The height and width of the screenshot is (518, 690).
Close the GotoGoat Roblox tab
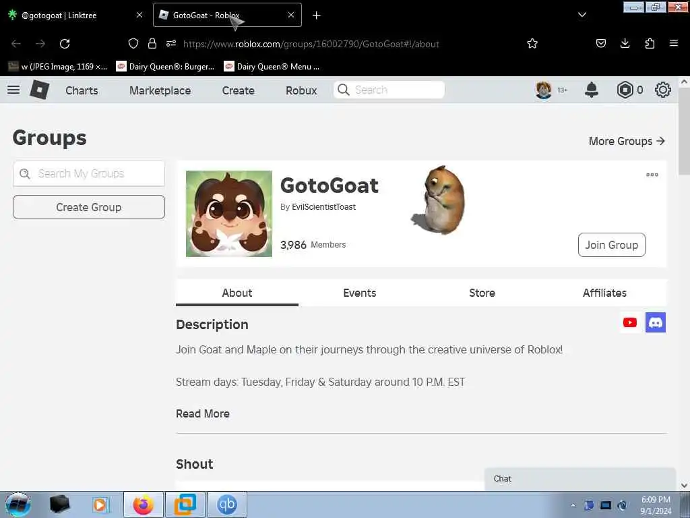pos(291,15)
